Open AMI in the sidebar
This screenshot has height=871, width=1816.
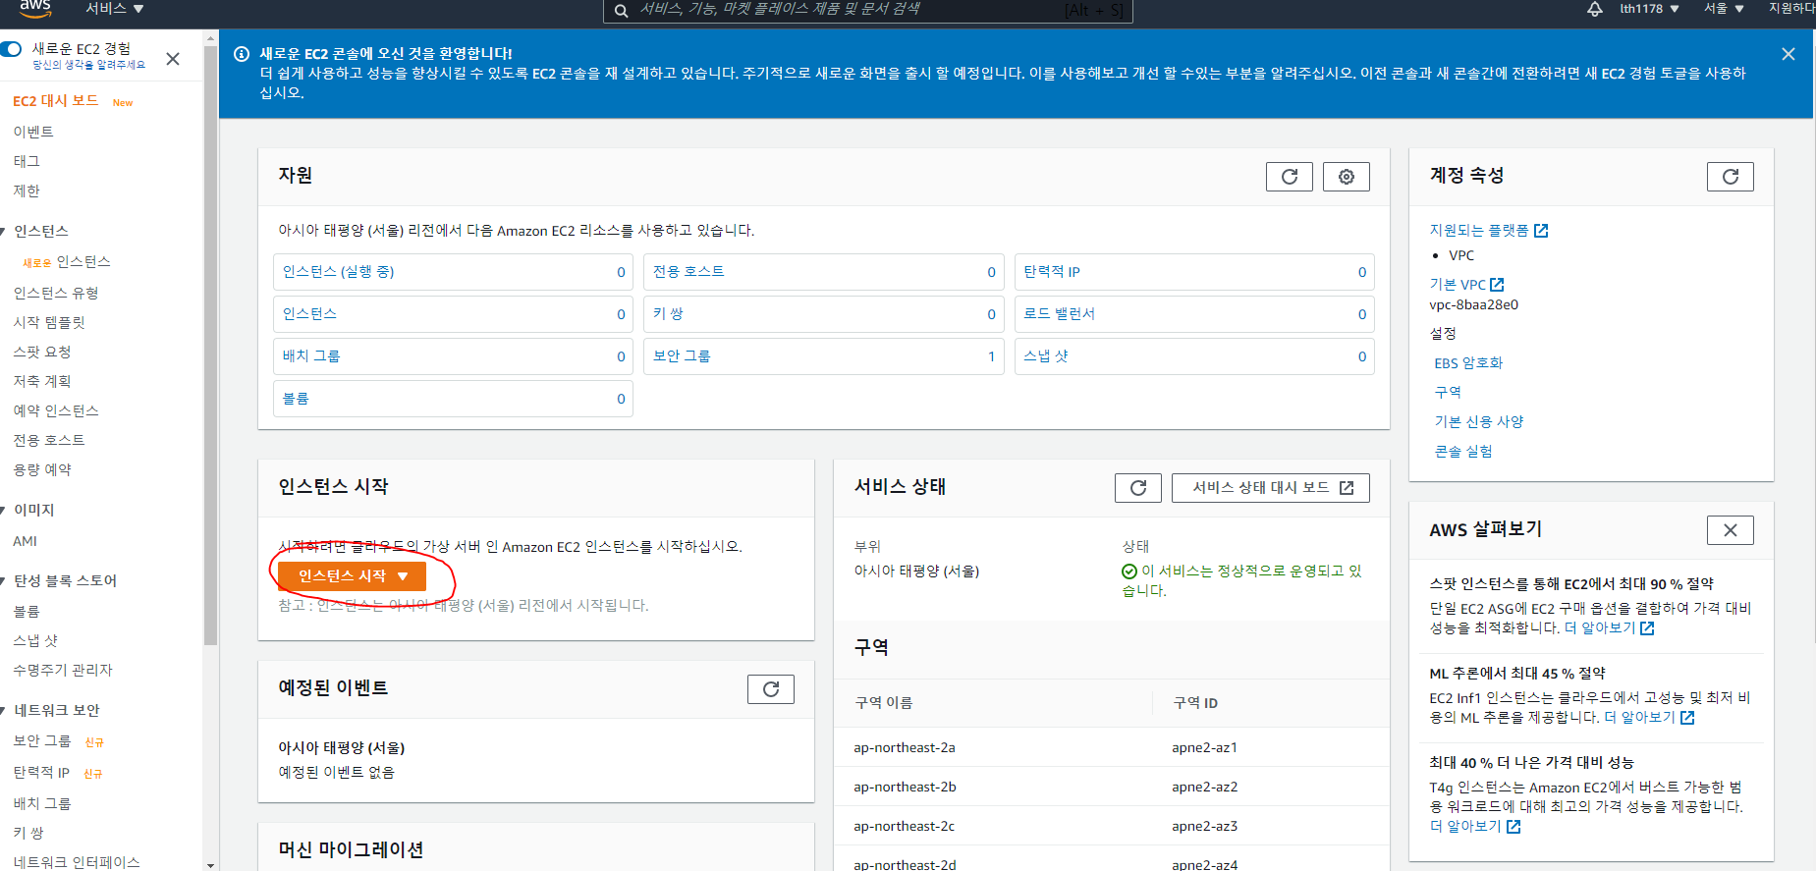(25, 541)
